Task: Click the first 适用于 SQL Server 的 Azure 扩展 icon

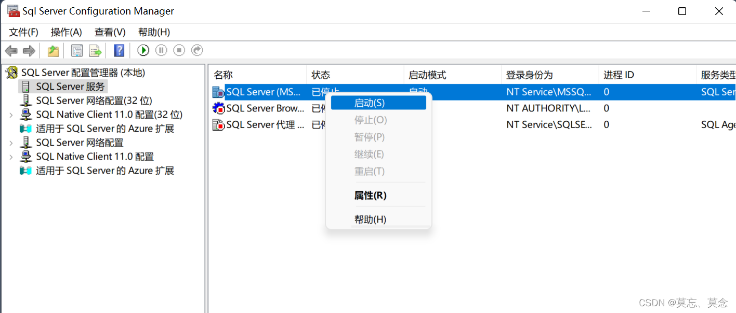Action: click(x=25, y=129)
